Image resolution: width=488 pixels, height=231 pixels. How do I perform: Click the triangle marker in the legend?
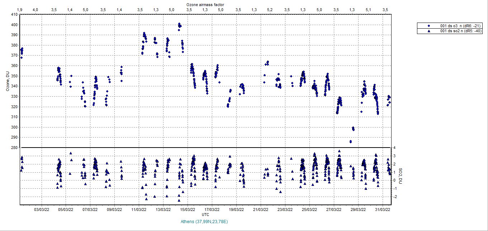429,31
